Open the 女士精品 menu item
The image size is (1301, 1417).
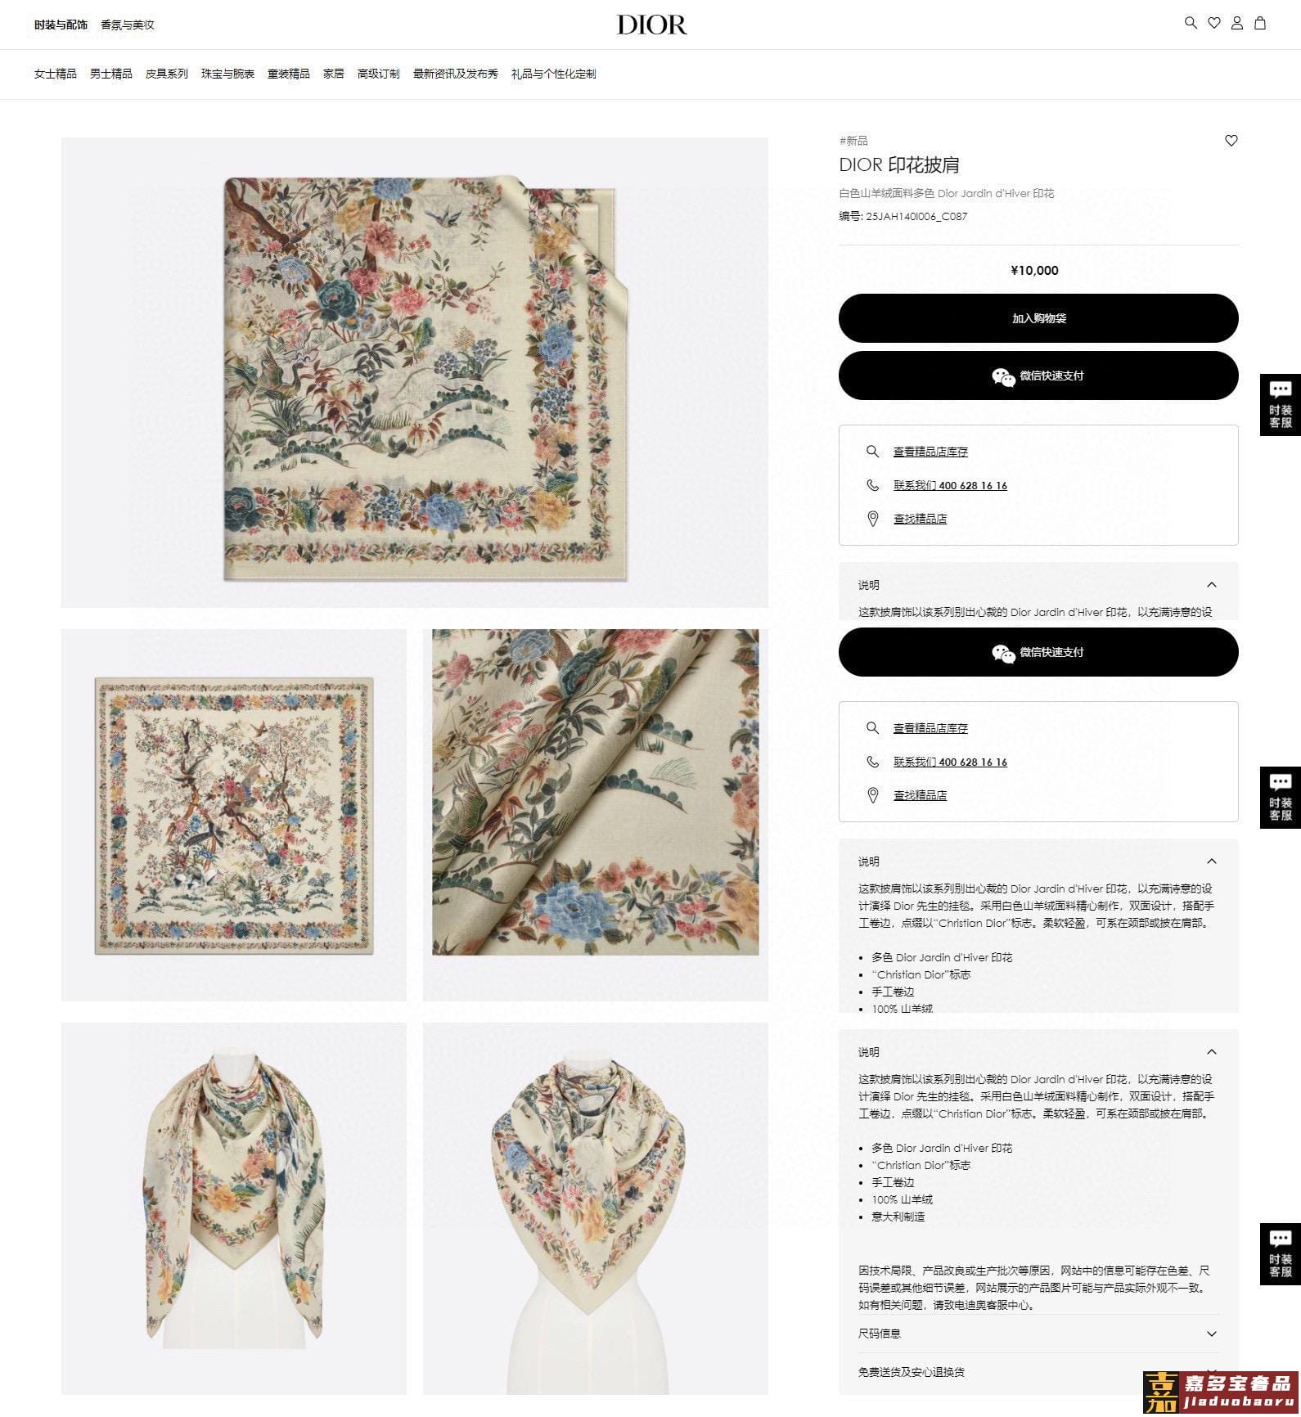click(x=56, y=74)
